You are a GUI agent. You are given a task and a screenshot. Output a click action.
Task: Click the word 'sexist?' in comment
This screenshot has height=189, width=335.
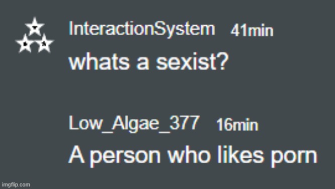click(192, 61)
